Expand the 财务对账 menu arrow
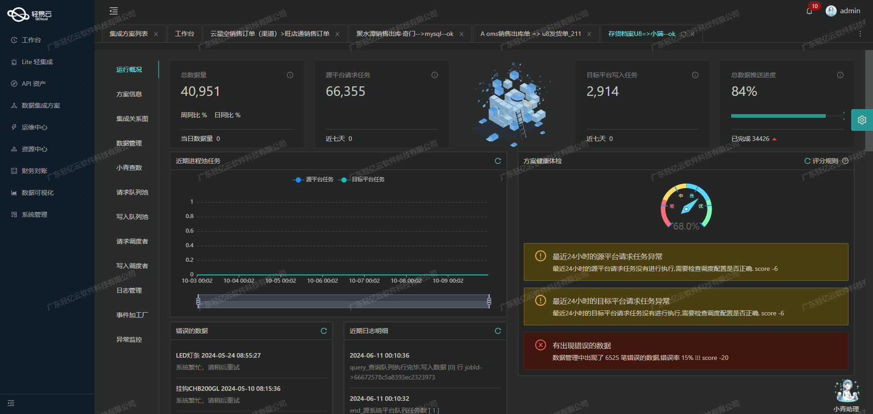This screenshot has width=873, height=414. [85, 171]
